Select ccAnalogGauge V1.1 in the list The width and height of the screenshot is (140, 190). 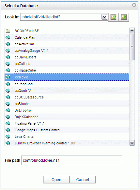tap(67, 51)
